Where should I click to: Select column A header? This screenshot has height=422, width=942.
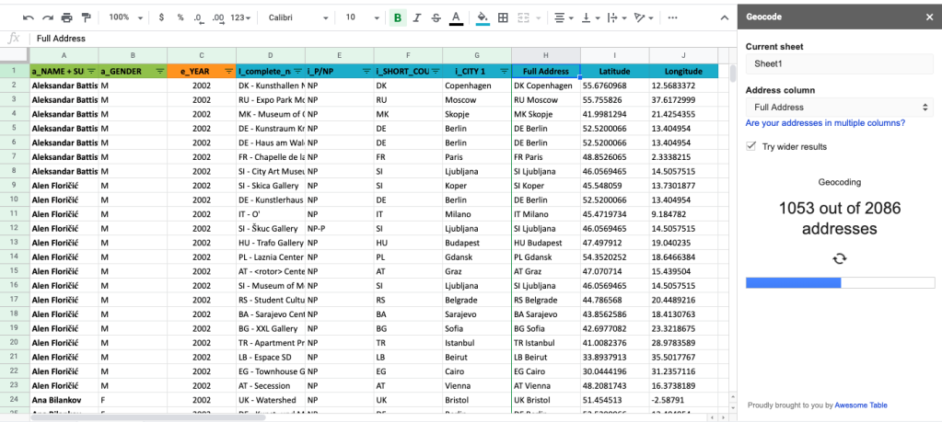coord(64,55)
